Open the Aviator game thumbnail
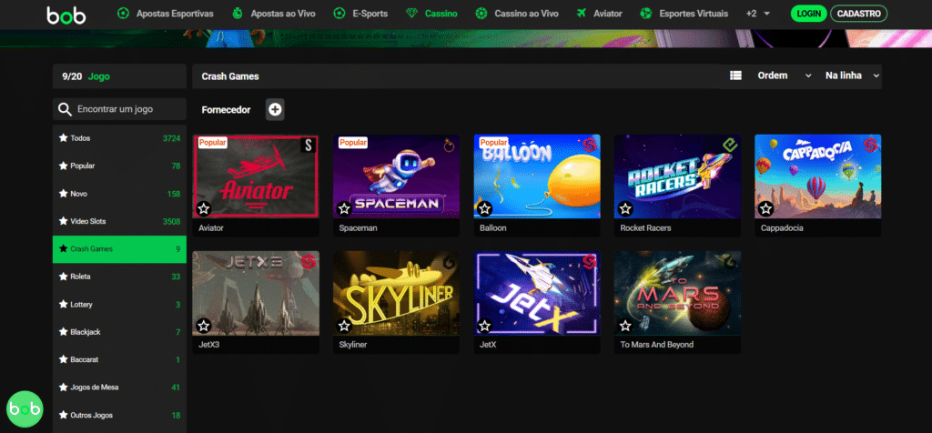 256,176
